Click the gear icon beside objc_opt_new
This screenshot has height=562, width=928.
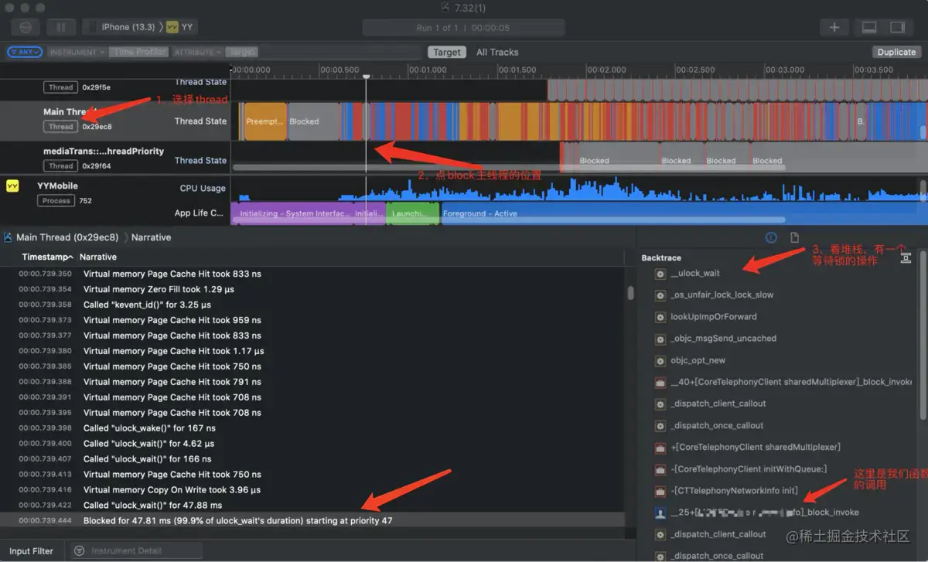coord(660,360)
